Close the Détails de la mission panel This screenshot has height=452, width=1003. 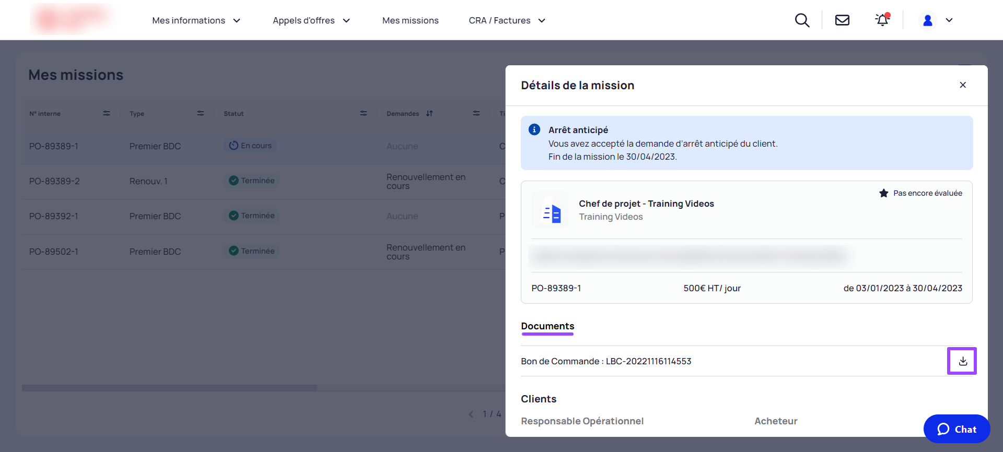pos(963,85)
